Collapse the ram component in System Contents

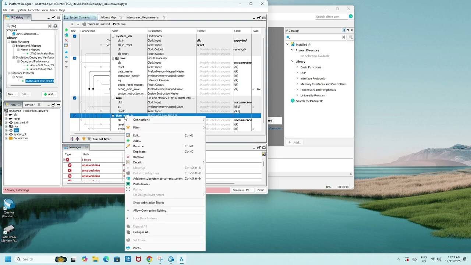click(x=113, y=98)
